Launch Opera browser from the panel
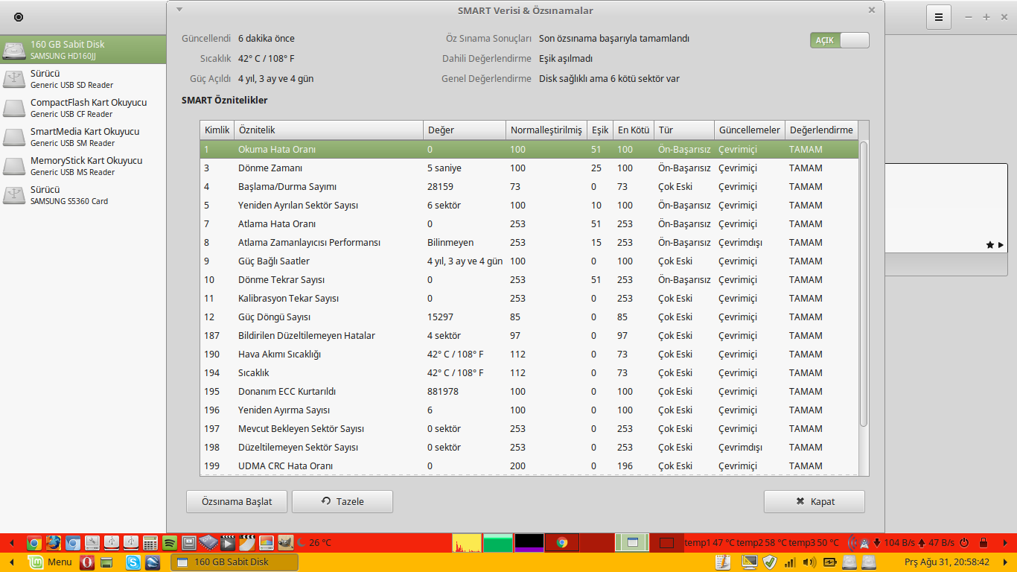This screenshot has height=572, width=1017. pyautogui.click(x=87, y=562)
